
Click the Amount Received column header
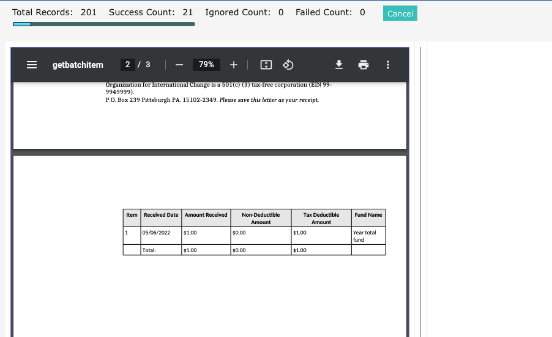(x=206, y=218)
